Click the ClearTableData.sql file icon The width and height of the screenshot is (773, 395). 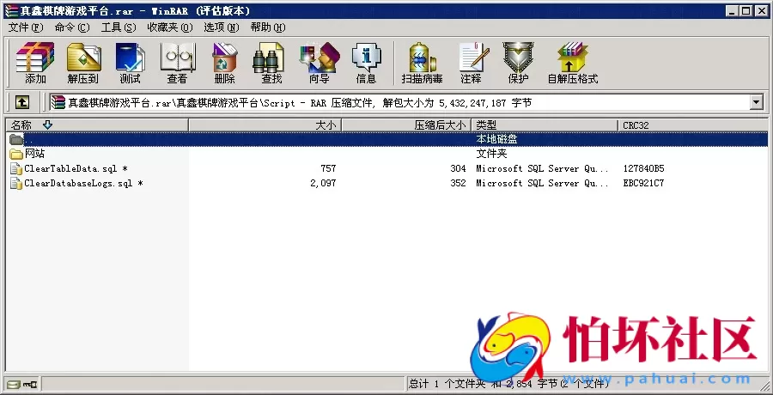click(16, 168)
